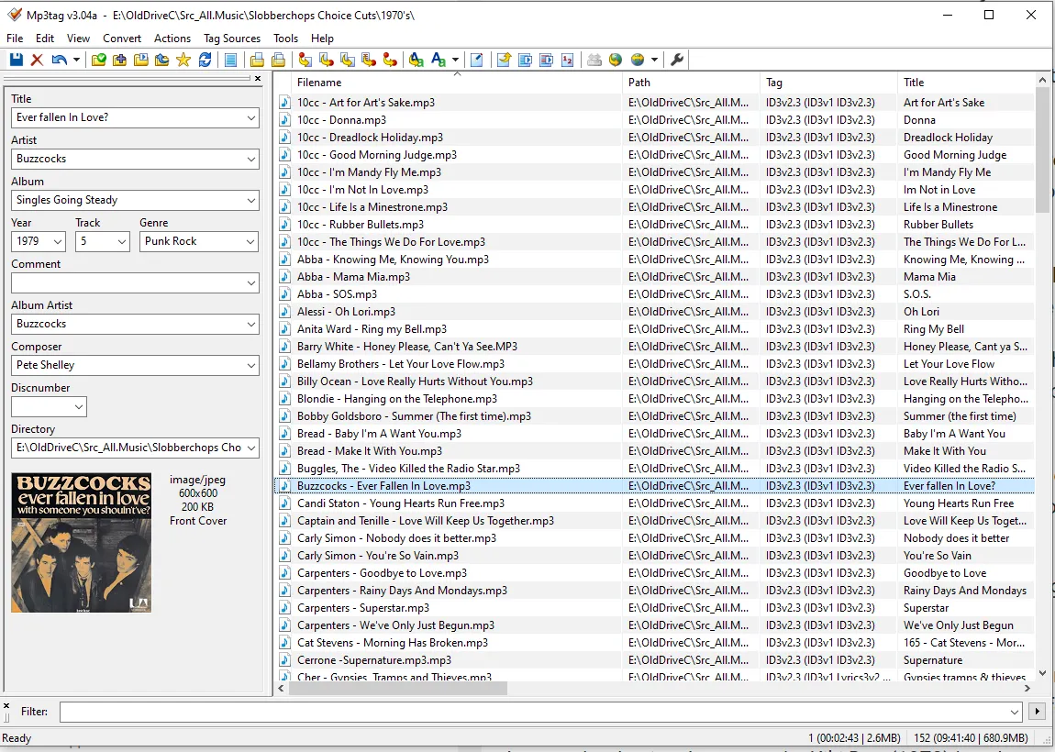Open Options with the wrench icon
The height and width of the screenshot is (752, 1055).
(x=677, y=60)
